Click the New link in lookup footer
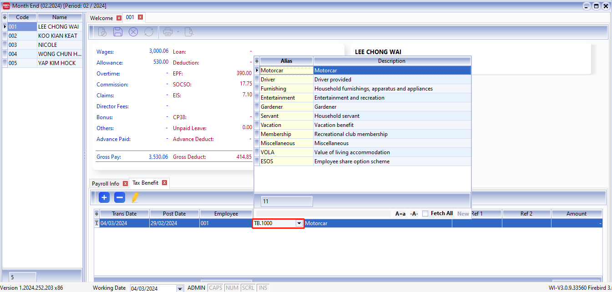The height and width of the screenshot is (292, 612). tap(463, 213)
